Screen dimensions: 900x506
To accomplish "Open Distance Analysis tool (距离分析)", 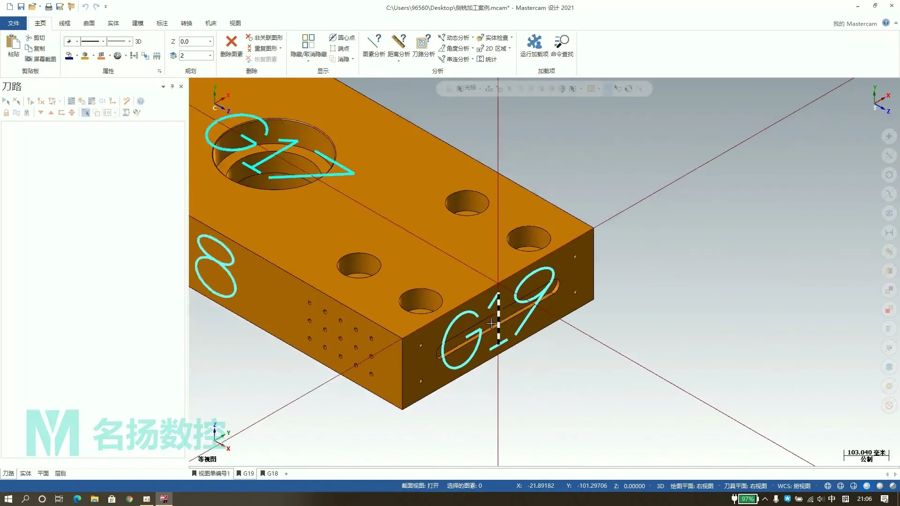I will coord(398,42).
